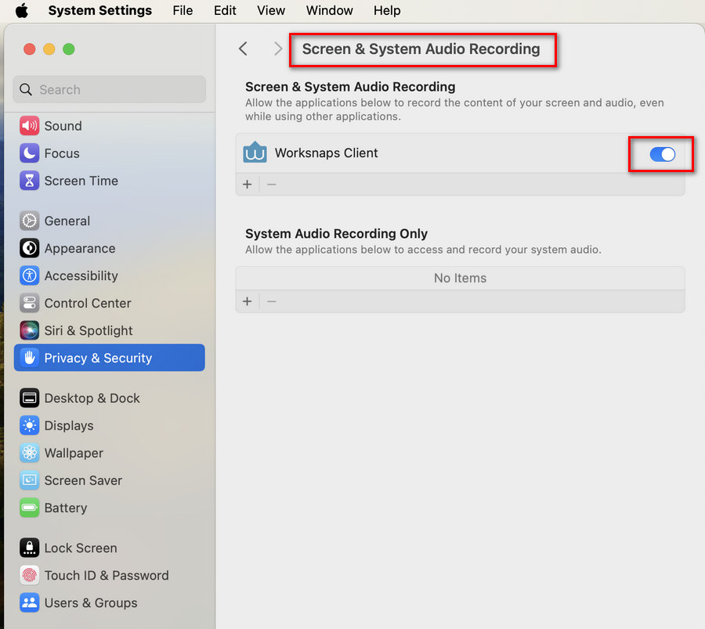The height and width of the screenshot is (629, 705).
Task: Go forward with the right chevron
Action: [278, 49]
